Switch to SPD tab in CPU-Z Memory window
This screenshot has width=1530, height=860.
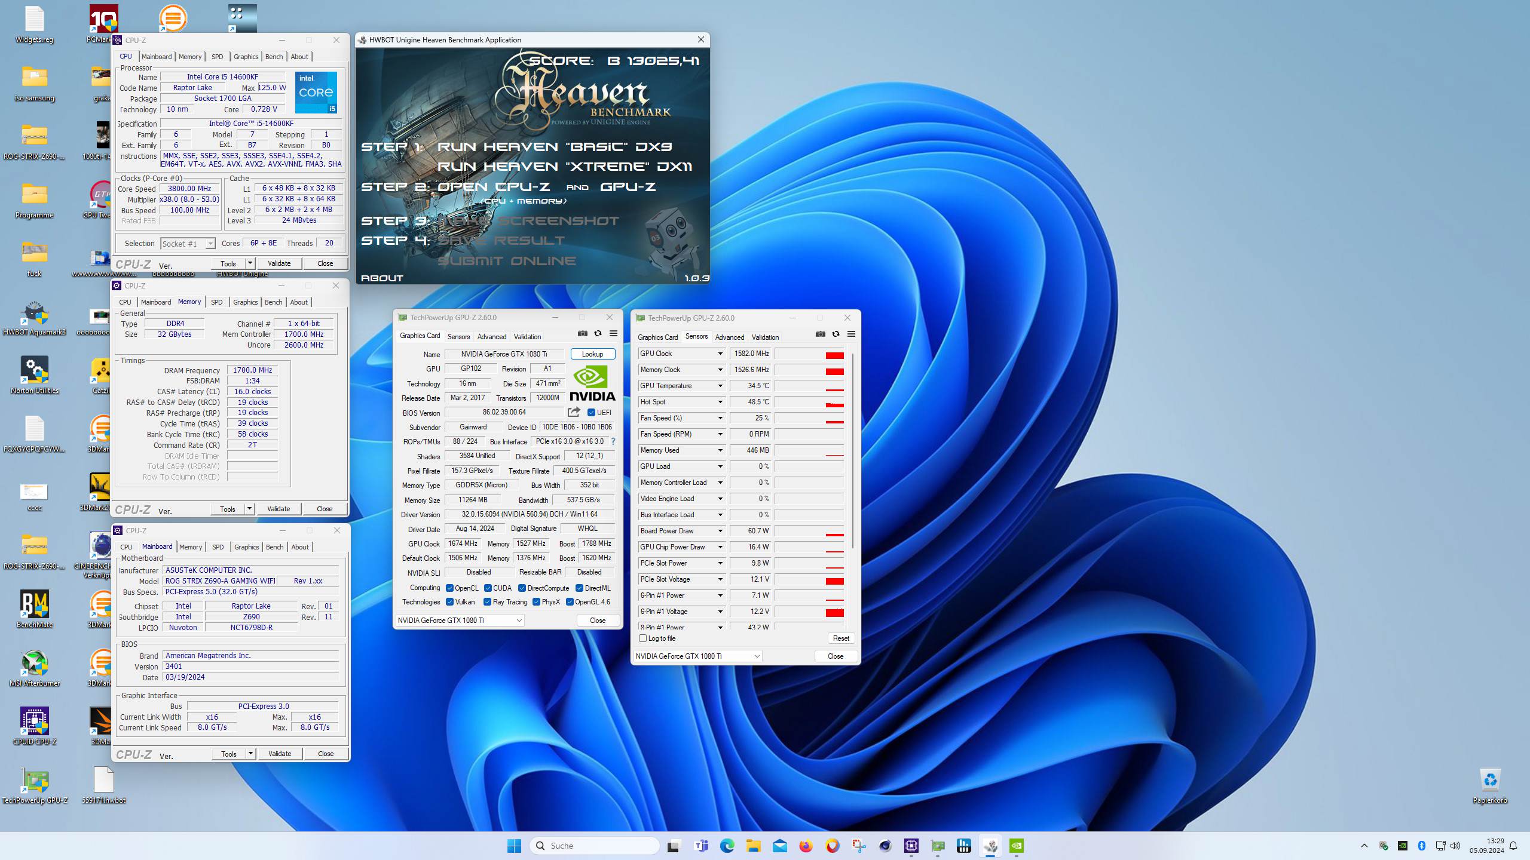point(217,302)
